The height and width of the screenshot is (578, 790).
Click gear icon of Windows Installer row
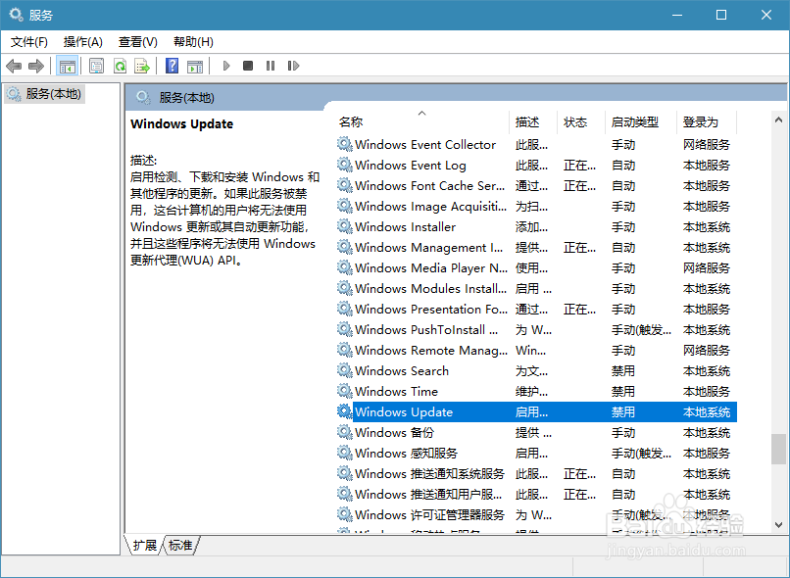(x=345, y=226)
